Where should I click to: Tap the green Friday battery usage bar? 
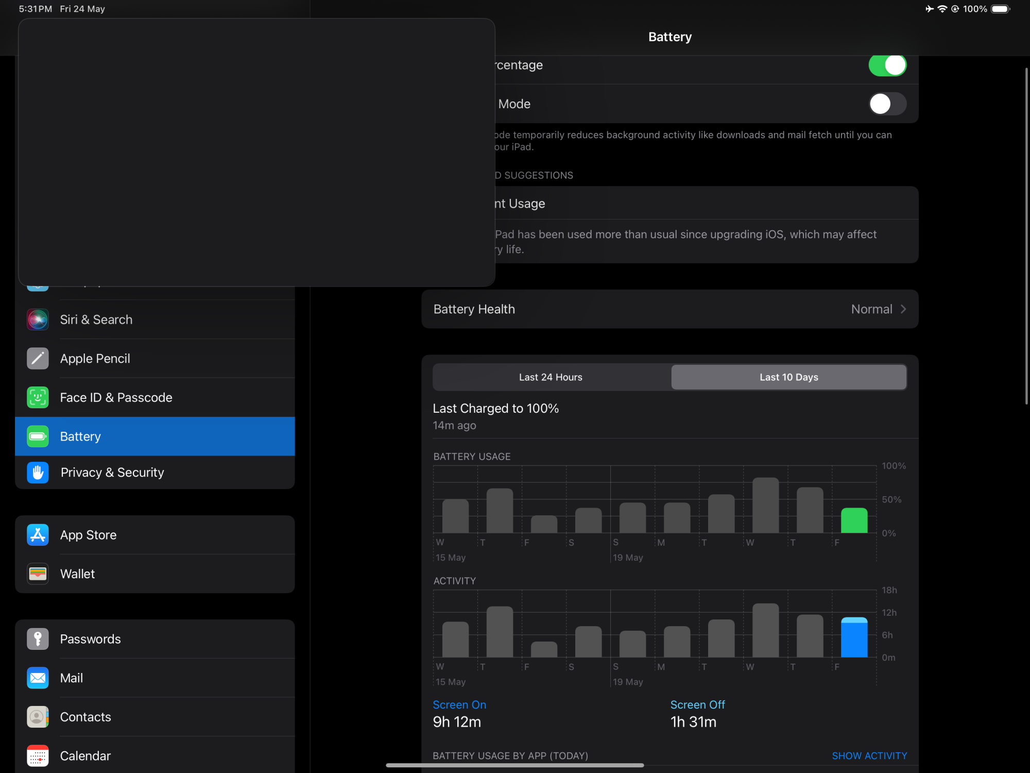click(x=854, y=520)
